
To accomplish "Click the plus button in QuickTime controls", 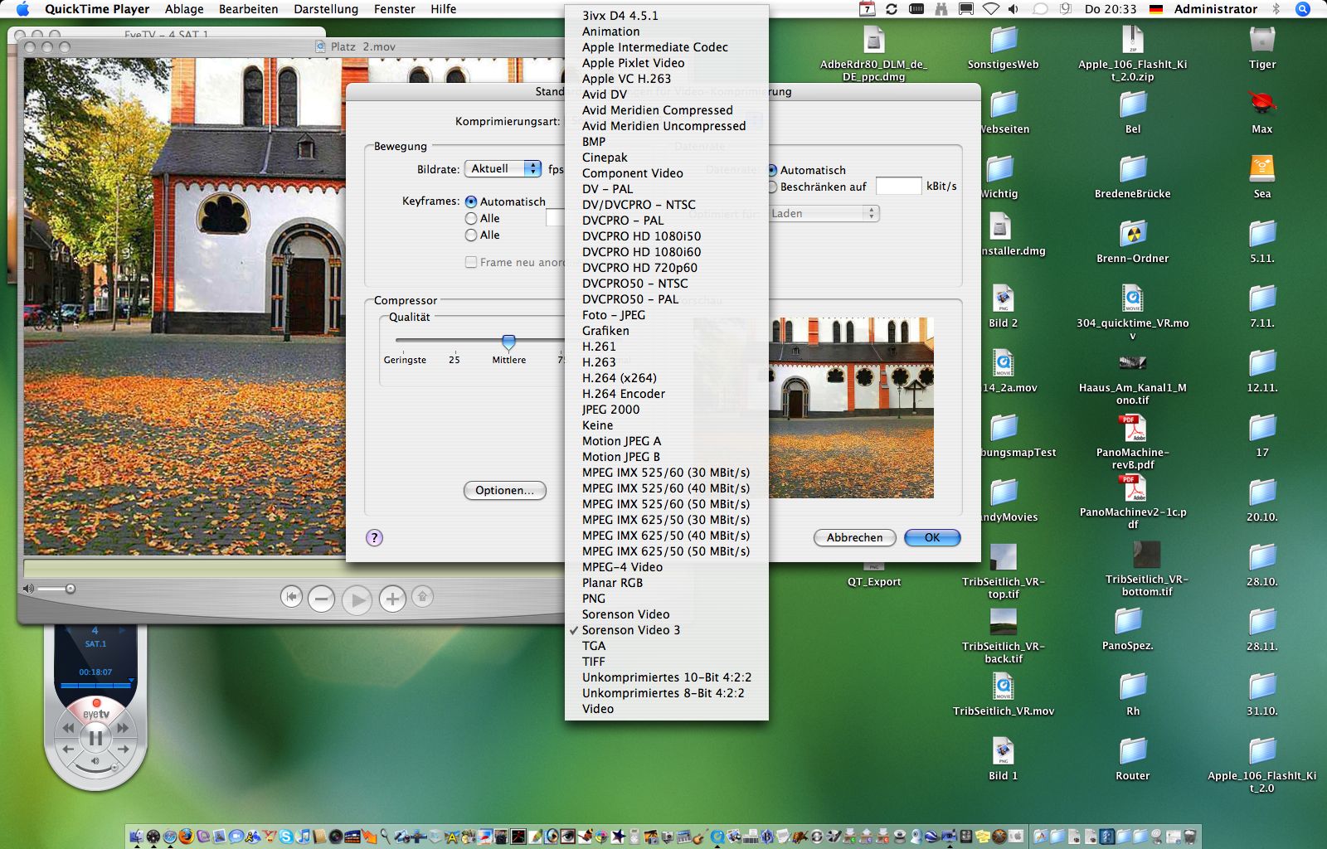I will [x=392, y=598].
